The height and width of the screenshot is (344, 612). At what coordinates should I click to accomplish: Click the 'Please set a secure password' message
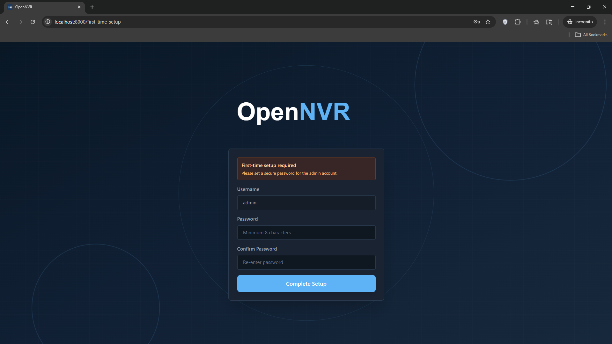[289, 173]
